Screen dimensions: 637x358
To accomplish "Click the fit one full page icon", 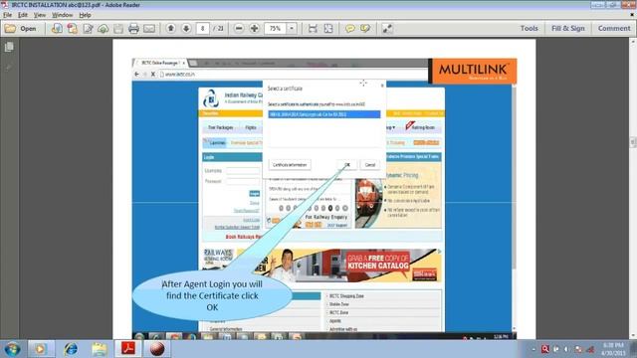I will click(328, 29).
